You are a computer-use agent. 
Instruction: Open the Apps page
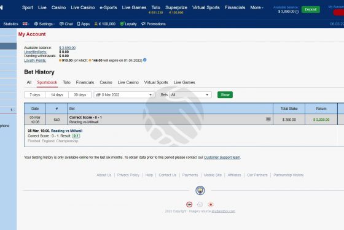pos(84,24)
